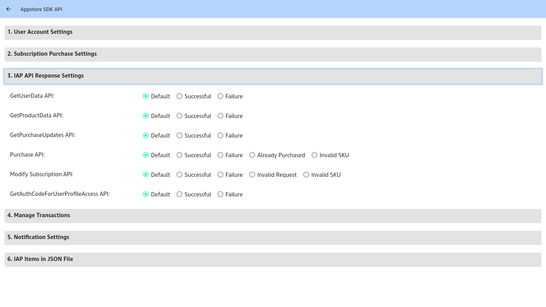This screenshot has width=546, height=307.
Task: Select Successful for GetPurchaseUpdates API
Action: 179,136
